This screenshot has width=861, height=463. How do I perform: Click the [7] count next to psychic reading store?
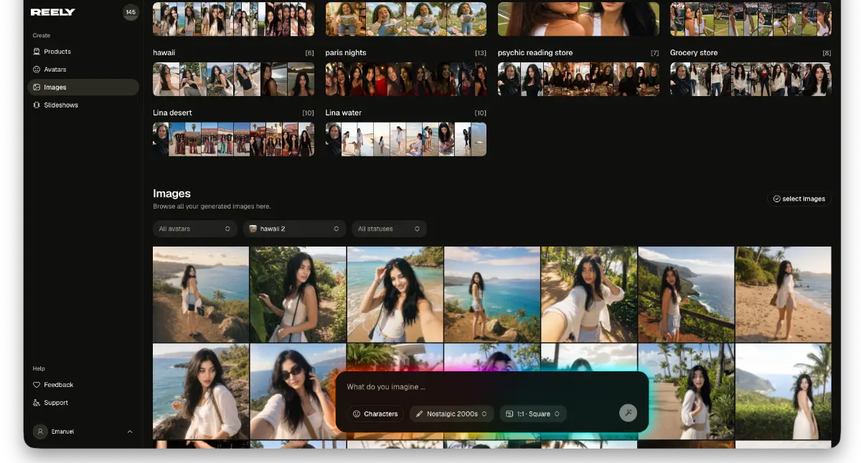point(654,53)
